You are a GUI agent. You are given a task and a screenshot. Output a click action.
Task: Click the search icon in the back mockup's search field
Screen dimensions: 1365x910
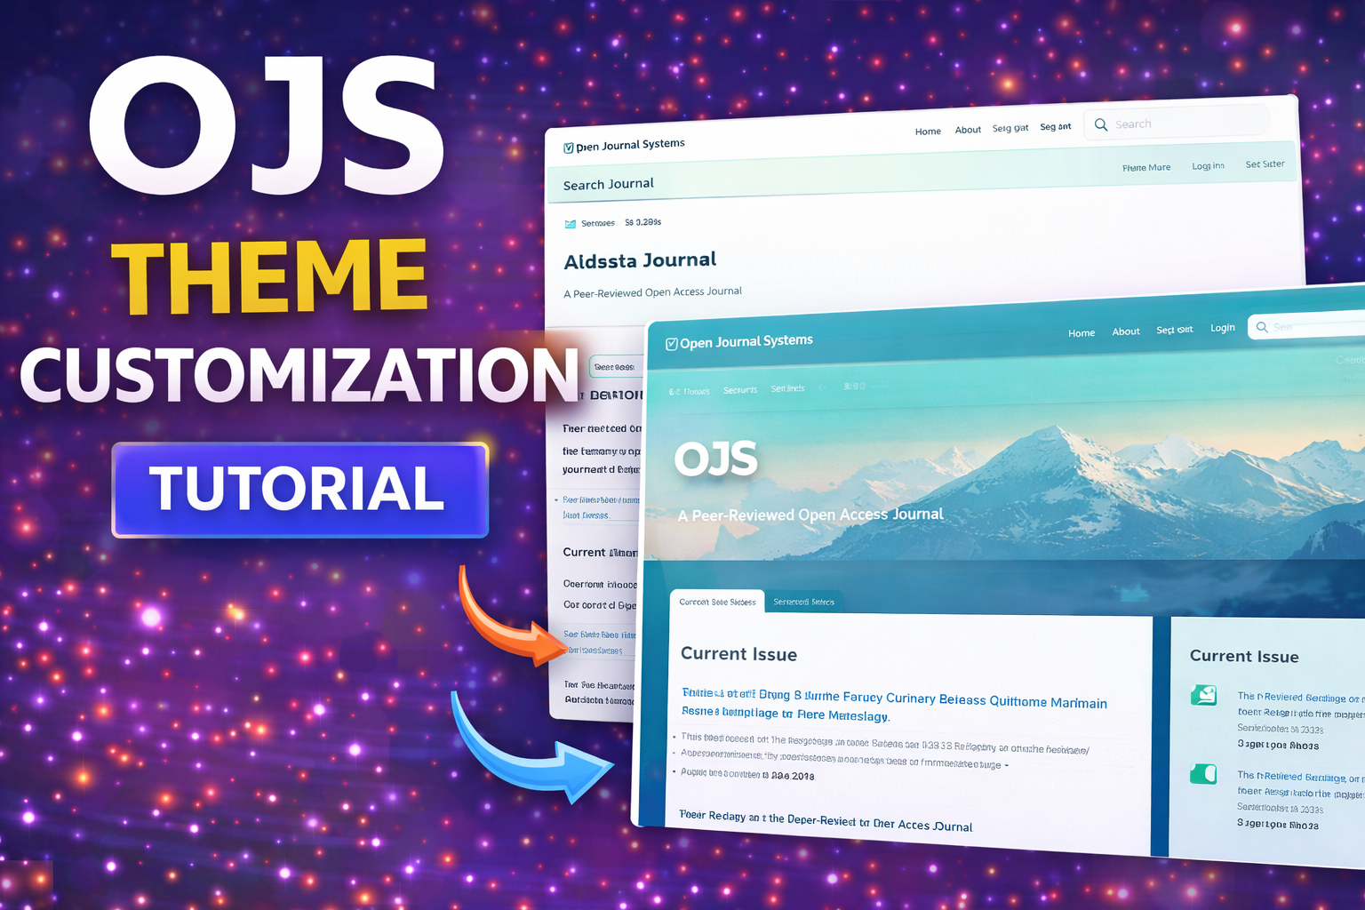tap(1100, 124)
